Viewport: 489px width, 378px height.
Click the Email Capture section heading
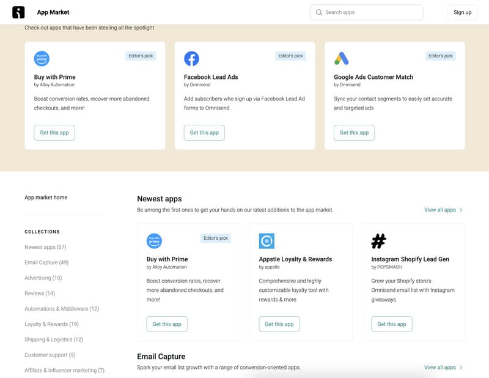click(x=161, y=356)
